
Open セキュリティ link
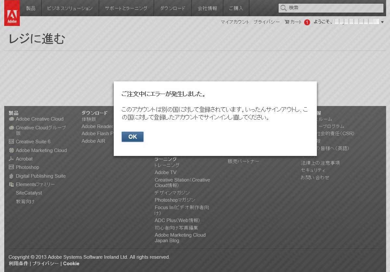point(313,170)
